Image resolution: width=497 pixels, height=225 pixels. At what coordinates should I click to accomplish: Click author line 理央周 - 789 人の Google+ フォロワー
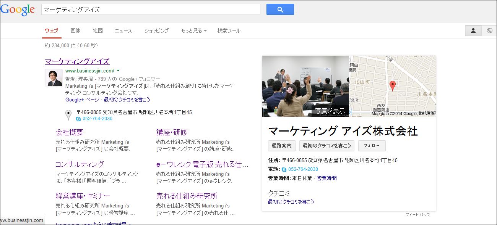point(113,79)
